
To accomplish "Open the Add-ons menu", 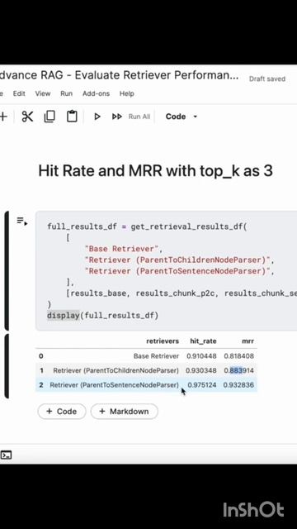I will click(x=96, y=93).
